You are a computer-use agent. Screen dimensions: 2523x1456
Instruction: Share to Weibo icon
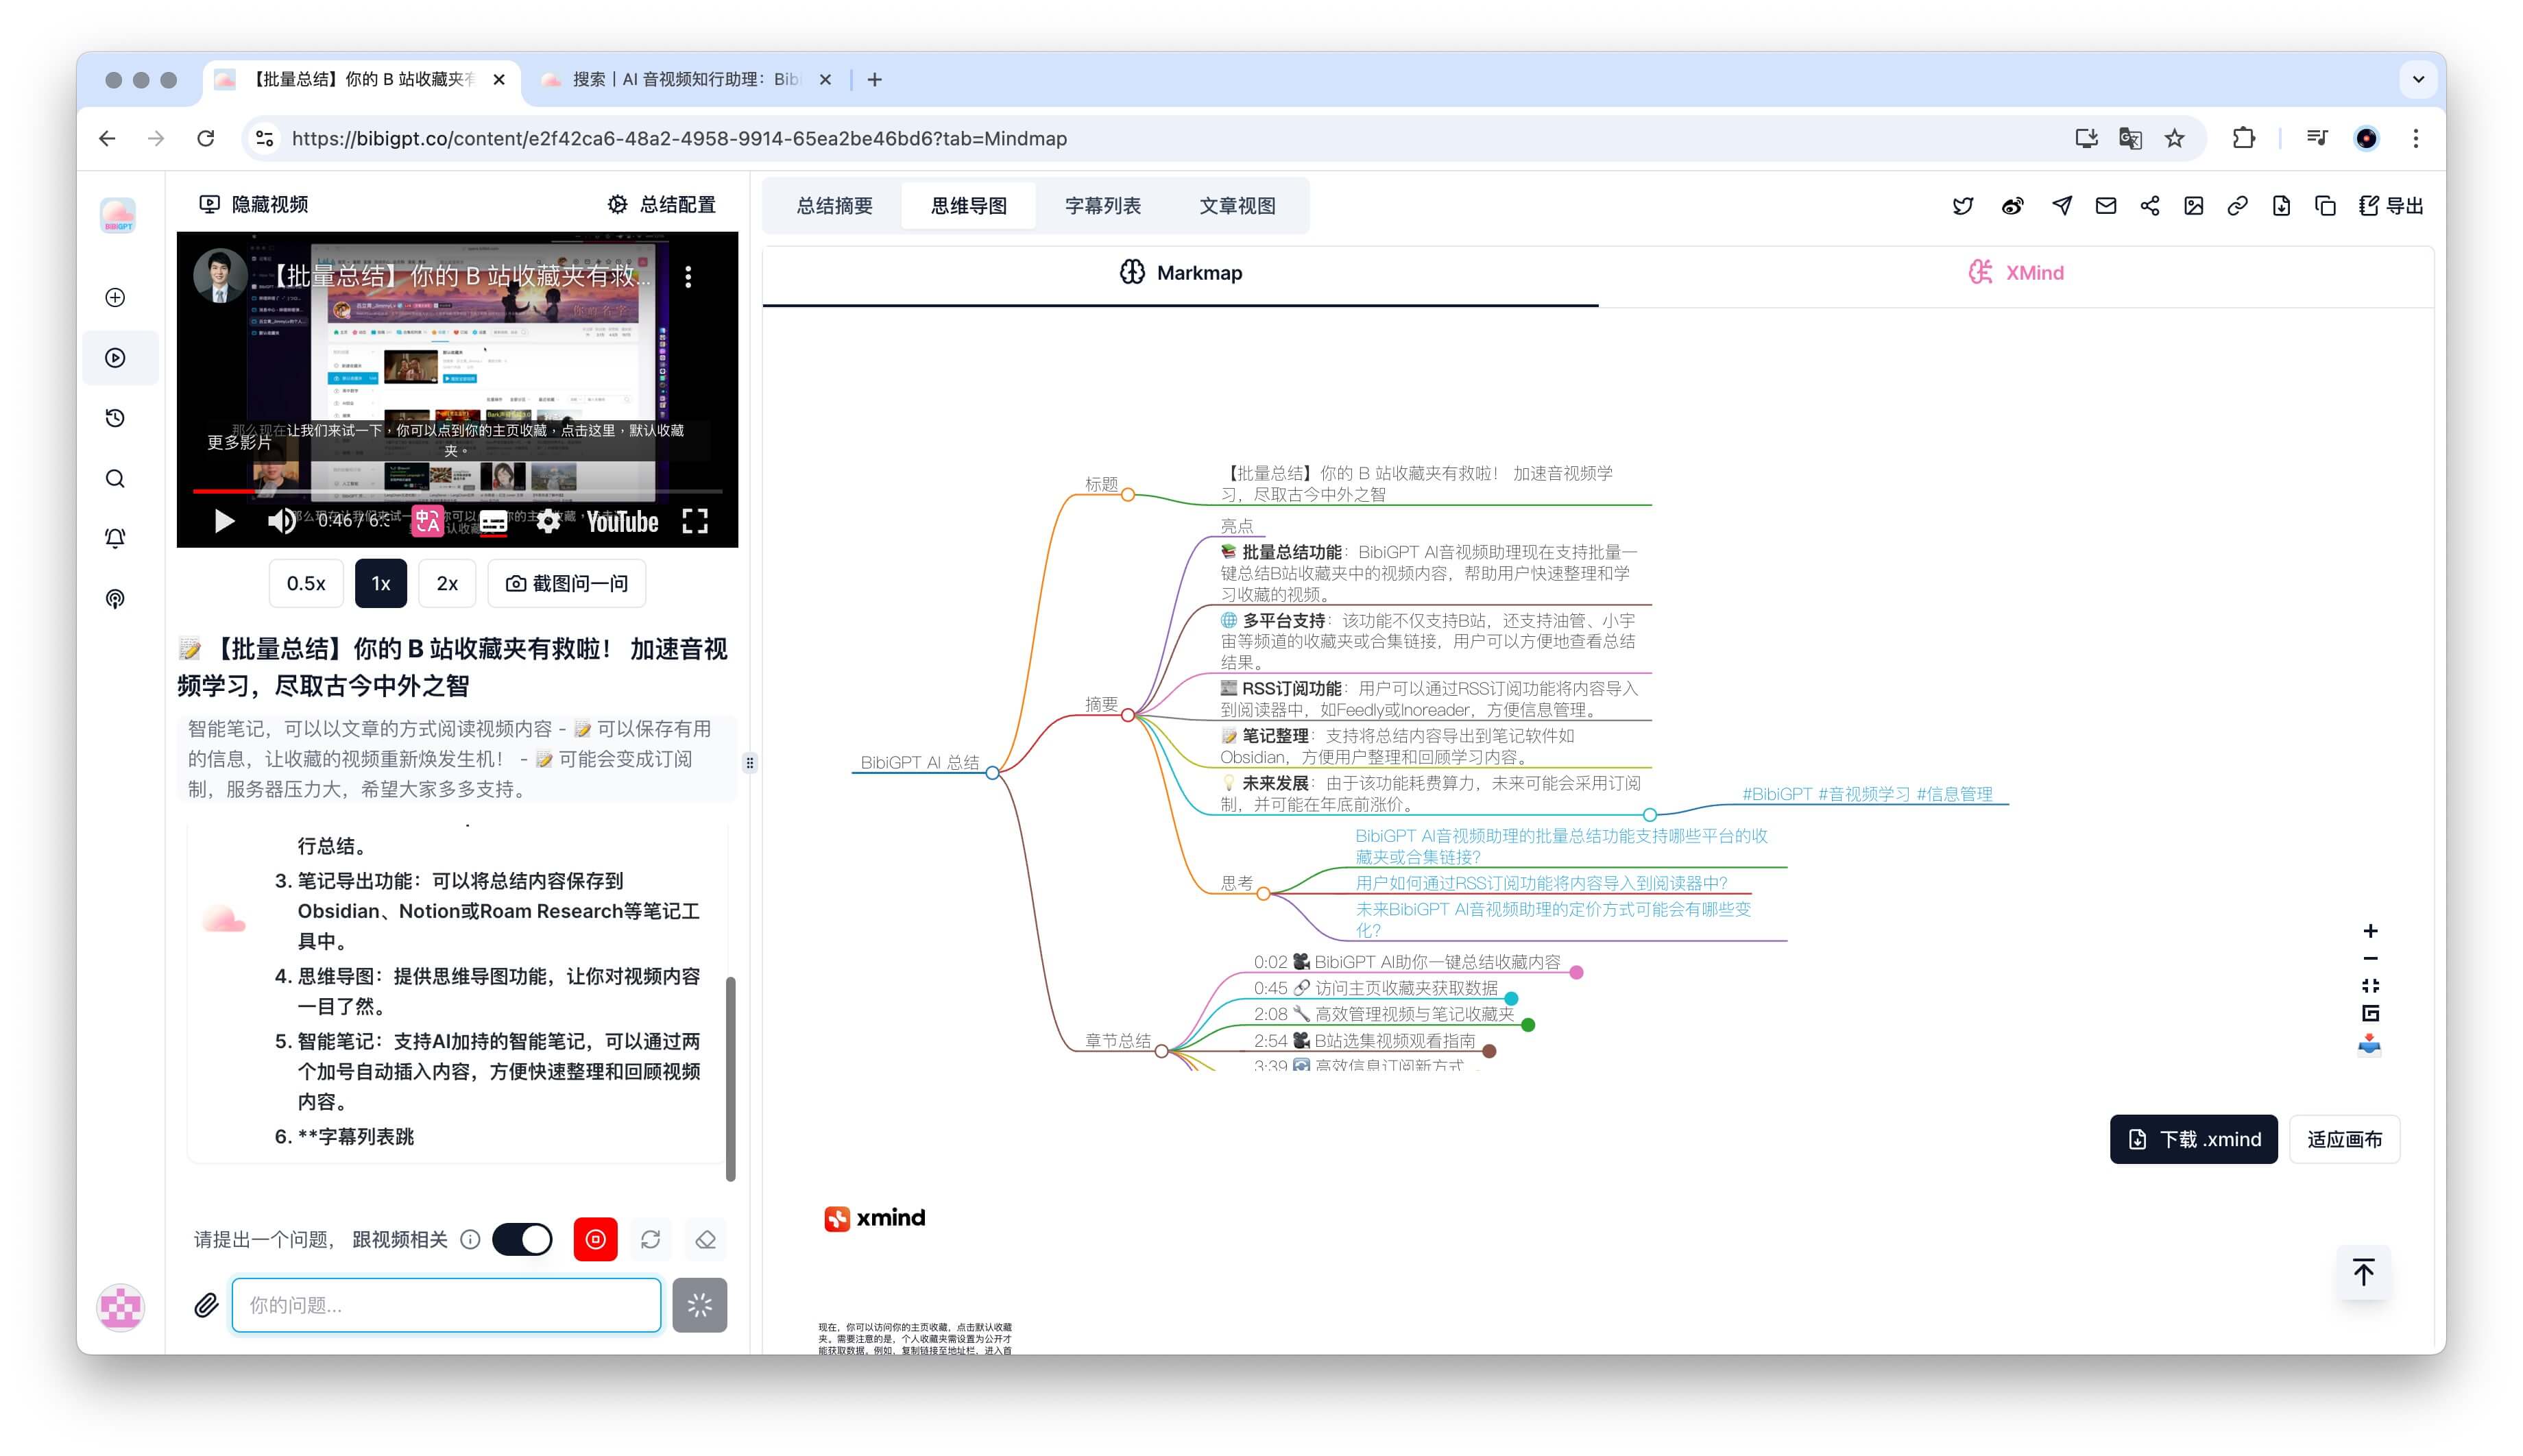pyautogui.click(x=2012, y=206)
